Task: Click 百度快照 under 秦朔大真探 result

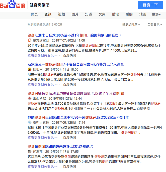Action: point(69,137)
